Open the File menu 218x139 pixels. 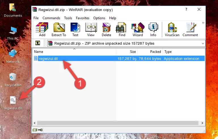pyautogui.click(x=36, y=18)
